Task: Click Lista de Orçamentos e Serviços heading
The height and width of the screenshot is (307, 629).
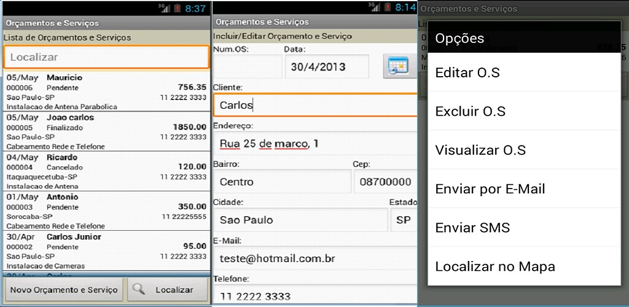Action: click(x=68, y=37)
